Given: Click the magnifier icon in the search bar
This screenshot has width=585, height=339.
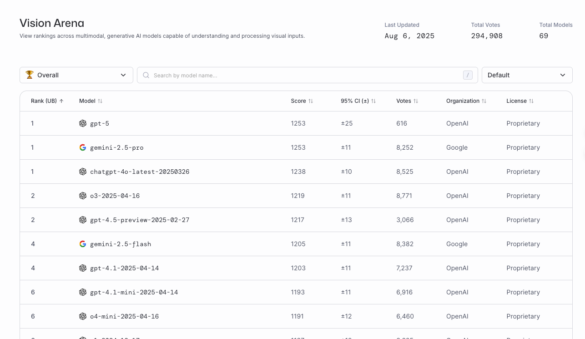Looking at the screenshot, I should pos(146,75).
